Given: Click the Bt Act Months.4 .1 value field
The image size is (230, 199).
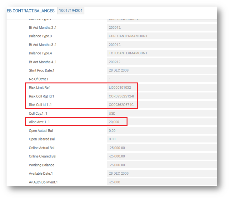Looking at the screenshot, I should [x=162, y=62].
